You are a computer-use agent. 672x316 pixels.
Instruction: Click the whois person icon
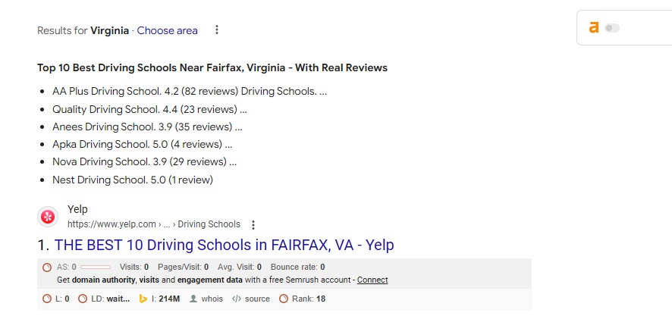coord(193,299)
